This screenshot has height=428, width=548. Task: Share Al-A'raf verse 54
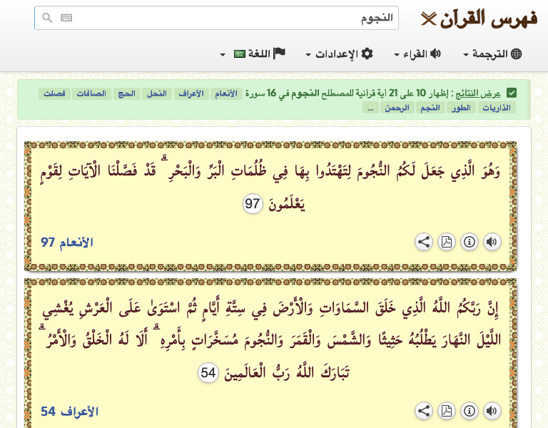[424, 411]
